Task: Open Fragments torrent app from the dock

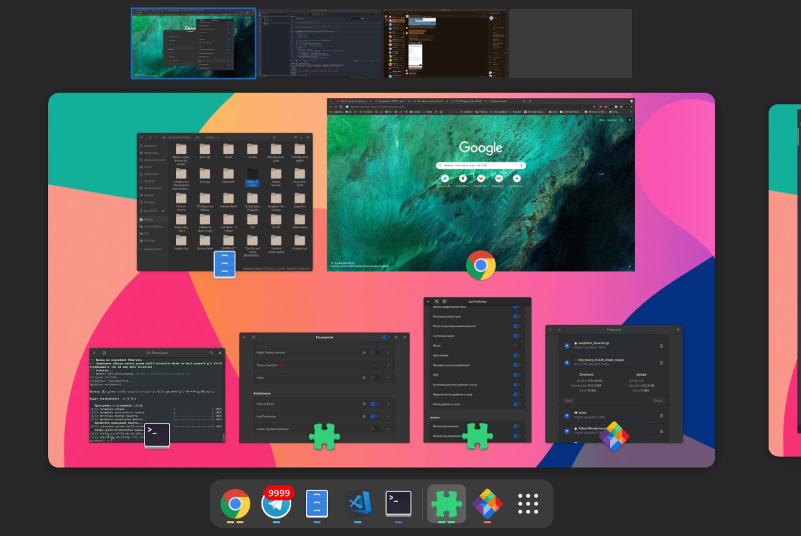Action: tap(487, 503)
